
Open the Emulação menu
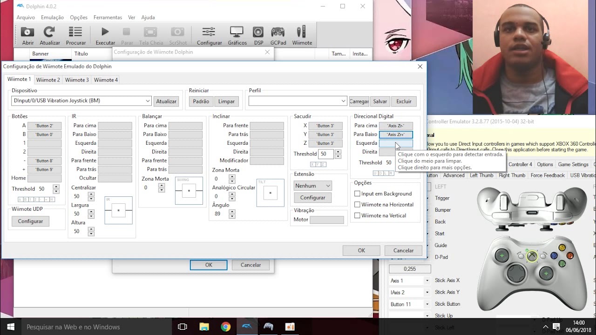[x=52, y=17]
